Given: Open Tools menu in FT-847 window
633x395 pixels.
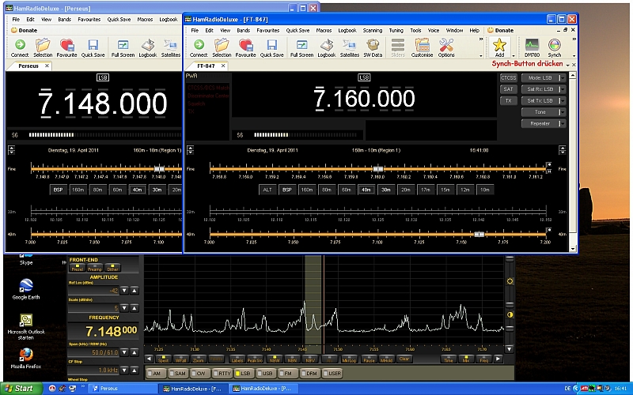Looking at the screenshot, I should 415,30.
